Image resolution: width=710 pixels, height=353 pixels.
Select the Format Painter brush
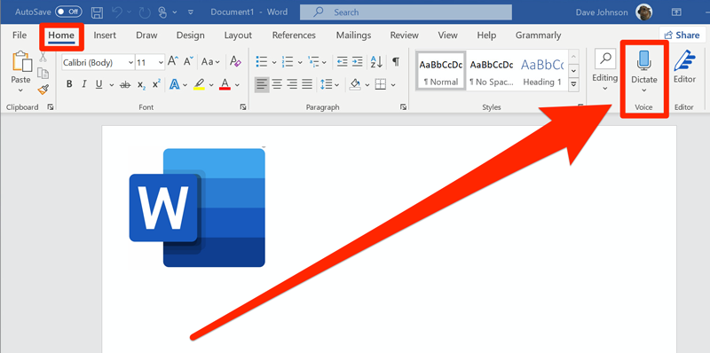[43, 90]
